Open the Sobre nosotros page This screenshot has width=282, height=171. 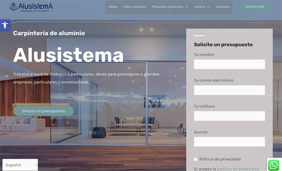[134, 7]
